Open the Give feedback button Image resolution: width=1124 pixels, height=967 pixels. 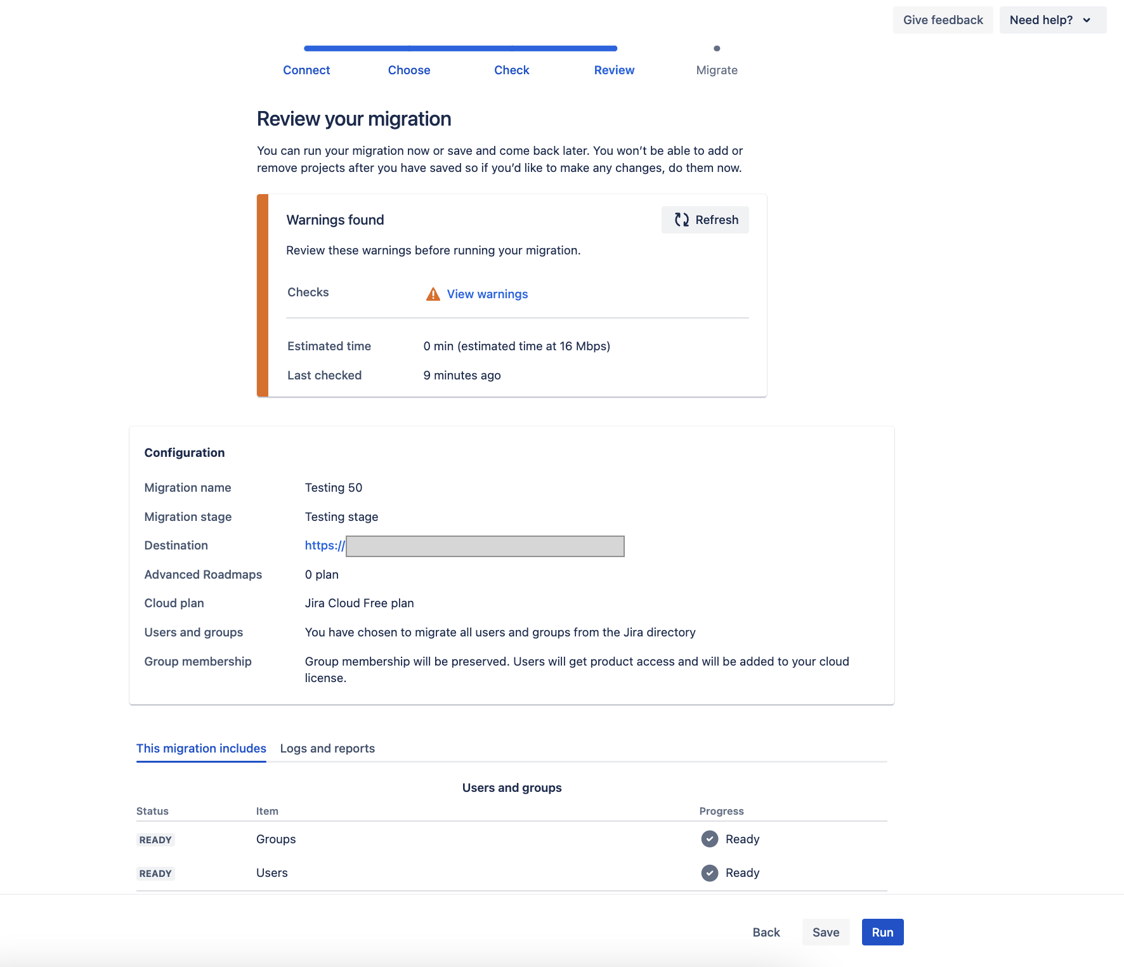943,20
